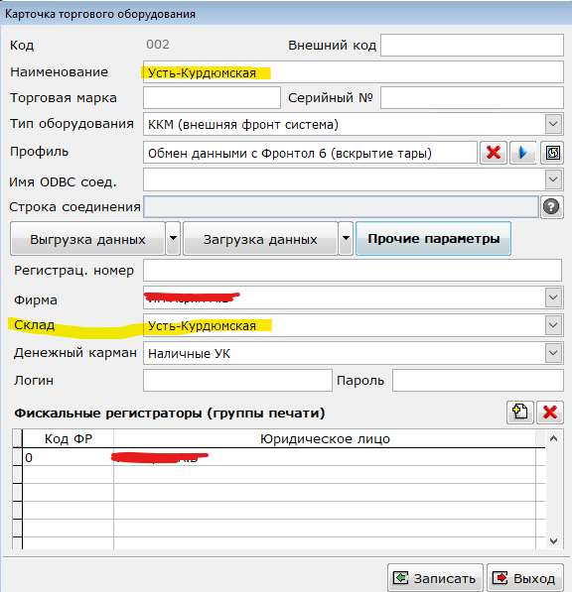Focus the Торговая марка field

pos(212,98)
